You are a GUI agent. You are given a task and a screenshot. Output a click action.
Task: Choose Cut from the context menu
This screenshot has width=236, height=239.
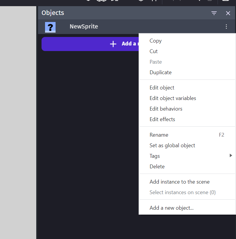pos(154,51)
